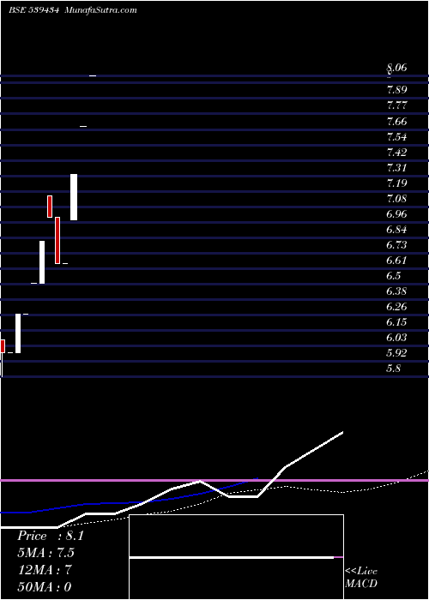Pick the 5.92 price axis label

396,353
